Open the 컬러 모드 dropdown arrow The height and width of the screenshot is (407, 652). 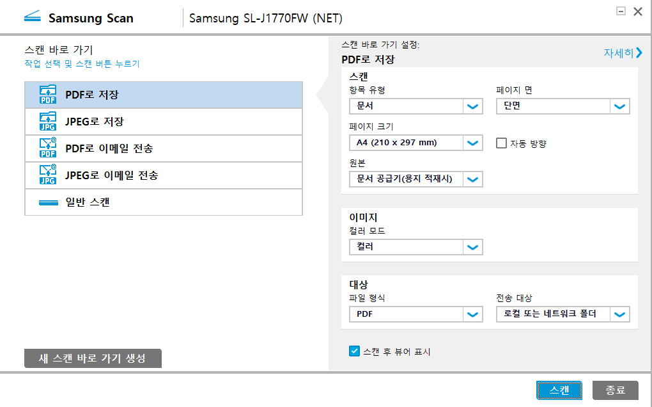coord(473,247)
